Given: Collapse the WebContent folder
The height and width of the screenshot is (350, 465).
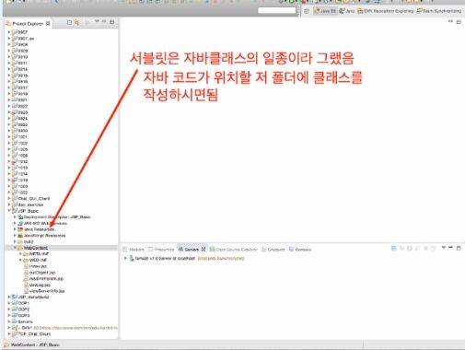Looking at the screenshot, I should coord(15,248).
